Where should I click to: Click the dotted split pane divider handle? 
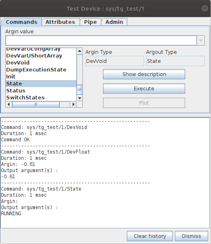pos(105,115)
